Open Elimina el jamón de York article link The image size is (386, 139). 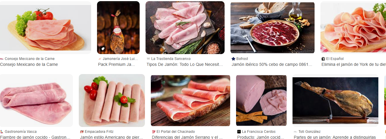(x=354, y=64)
